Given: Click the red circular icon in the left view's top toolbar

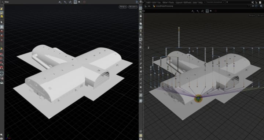Looking at the screenshot, I should click(x=84, y=2).
